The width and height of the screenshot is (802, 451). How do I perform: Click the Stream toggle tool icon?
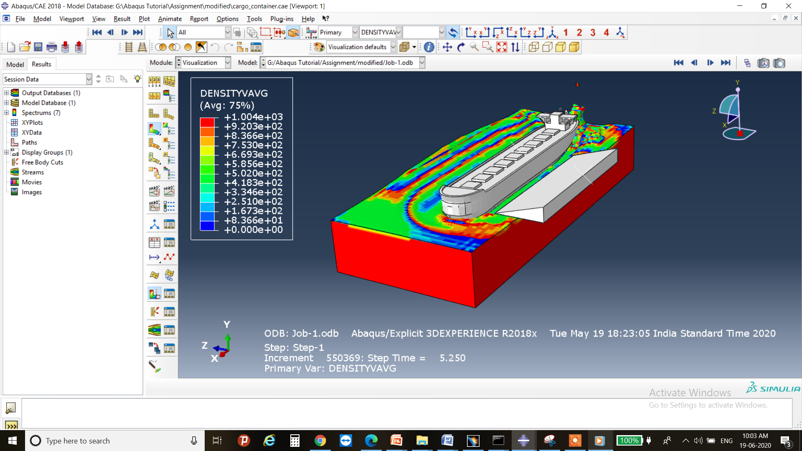coord(154,330)
